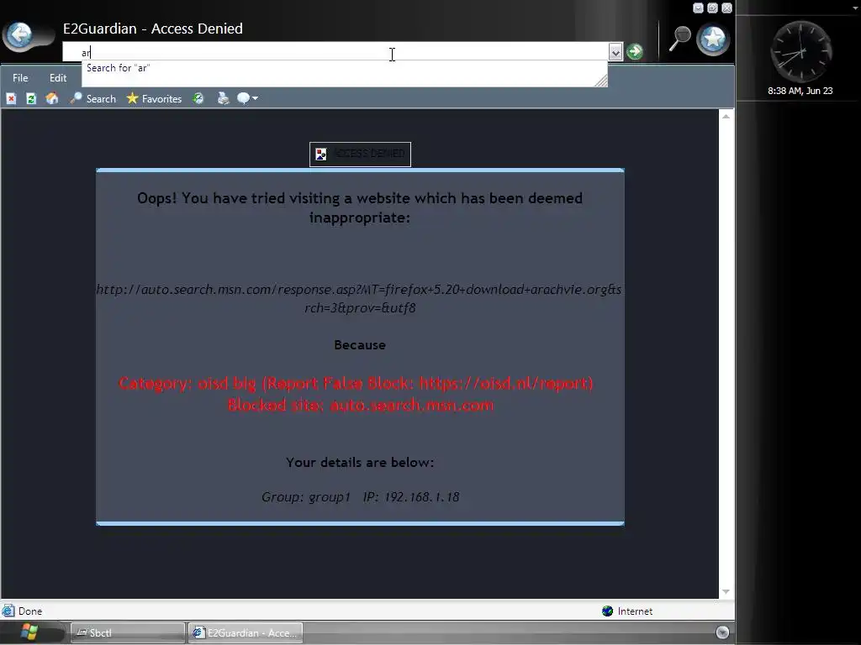Click the green Go arrow button
Screen dimensions: 861x645
point(634,51)
